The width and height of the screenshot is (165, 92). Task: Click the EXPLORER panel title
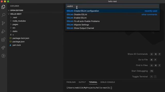(15, 6)
